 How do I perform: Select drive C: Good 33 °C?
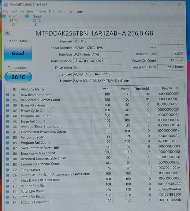pos(11,20)
